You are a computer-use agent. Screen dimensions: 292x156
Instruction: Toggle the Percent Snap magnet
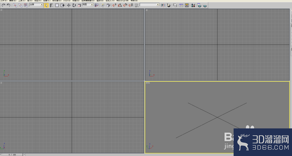coord(125,5)
